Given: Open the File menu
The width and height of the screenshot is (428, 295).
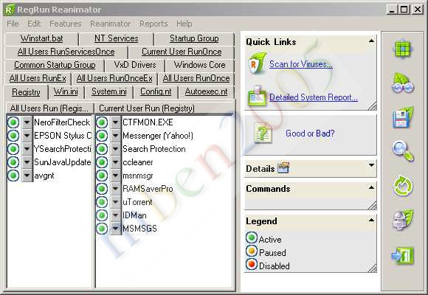Looking at the screenshot, I should 13,24.
